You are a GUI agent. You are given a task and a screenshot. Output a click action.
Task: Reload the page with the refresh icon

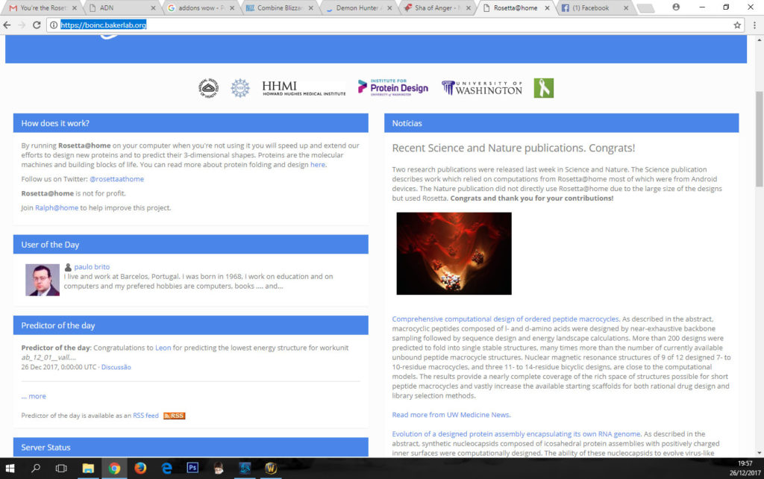click(x=37, y=25)
